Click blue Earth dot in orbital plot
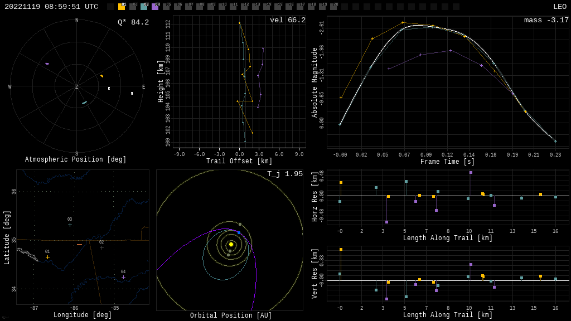 click(239, 232)
